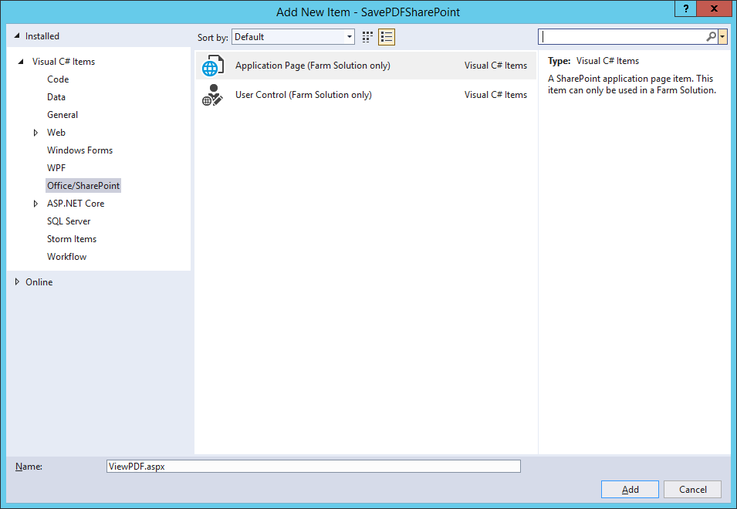Switch to small icons grid view
Viewport: 737px width, 509px height.
coord(367,36)
